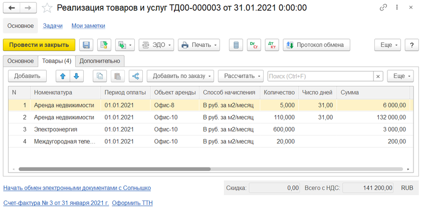421x209 pixels.
Task: Open link Счет-фактура № 3 от 31 января
Action: point(56,203)
